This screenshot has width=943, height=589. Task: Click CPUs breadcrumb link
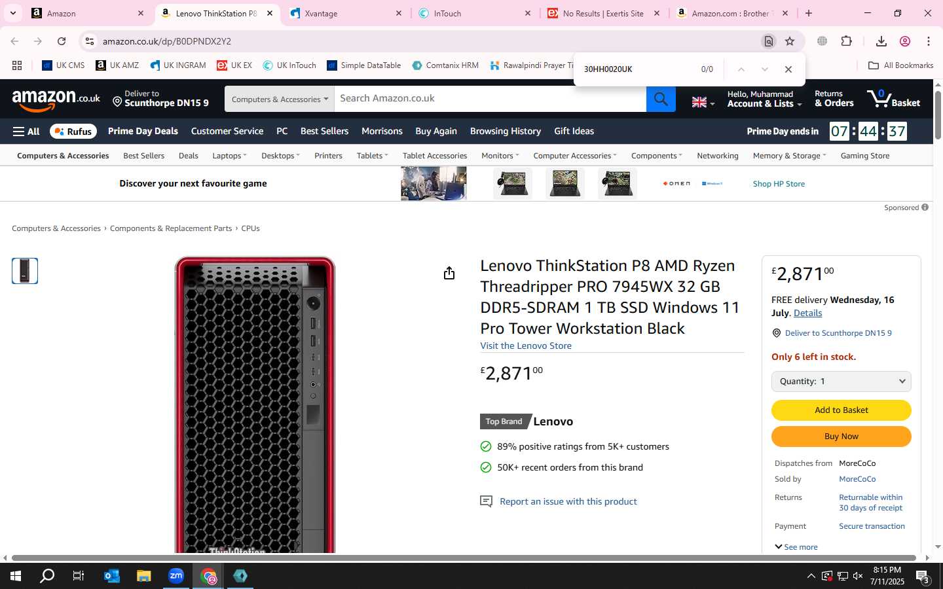click(x=250, y=228)
